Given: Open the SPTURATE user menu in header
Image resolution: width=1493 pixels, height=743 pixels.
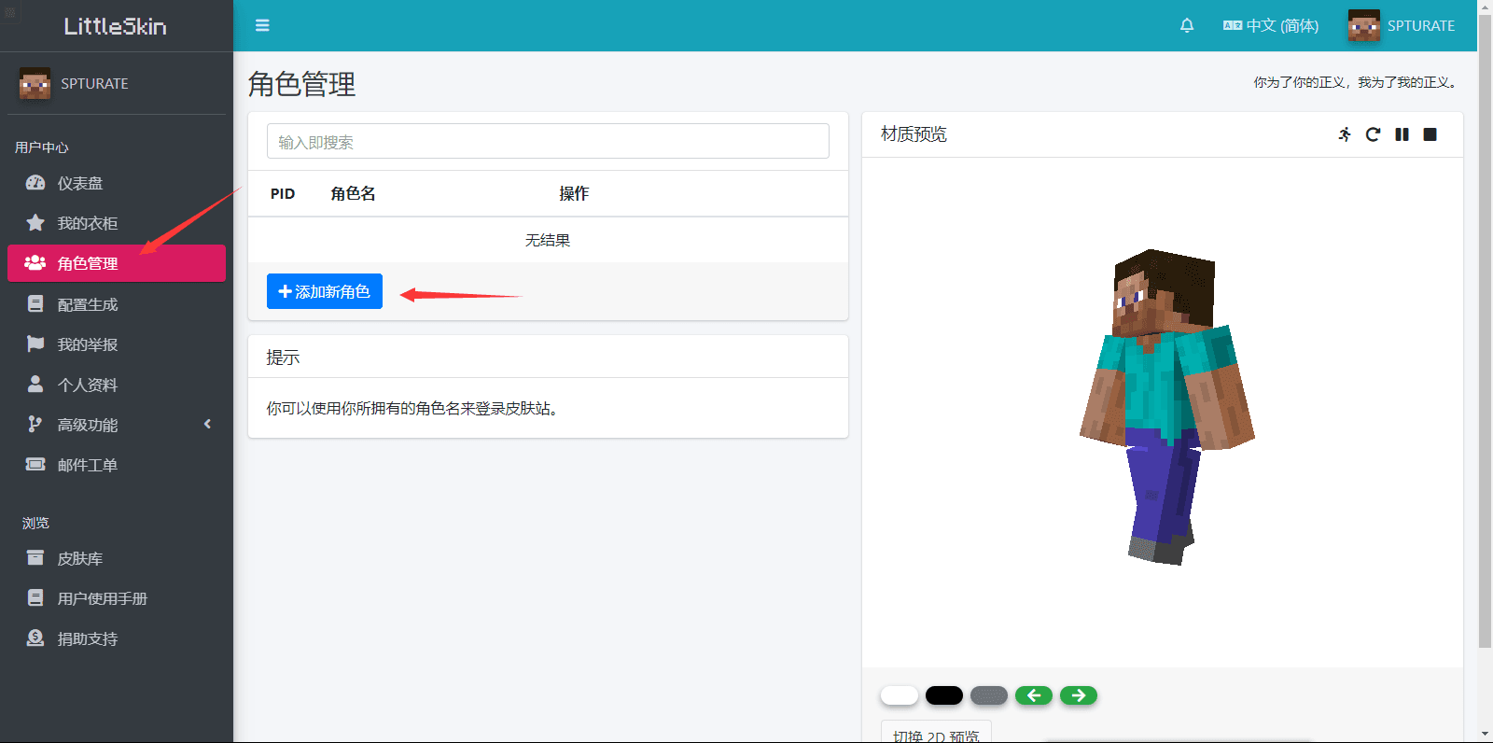Looking at the screenshot, I should coord(1402,25).
